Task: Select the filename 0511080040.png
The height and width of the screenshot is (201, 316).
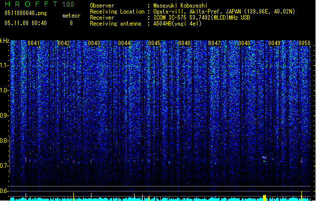Action: point(26,13)
